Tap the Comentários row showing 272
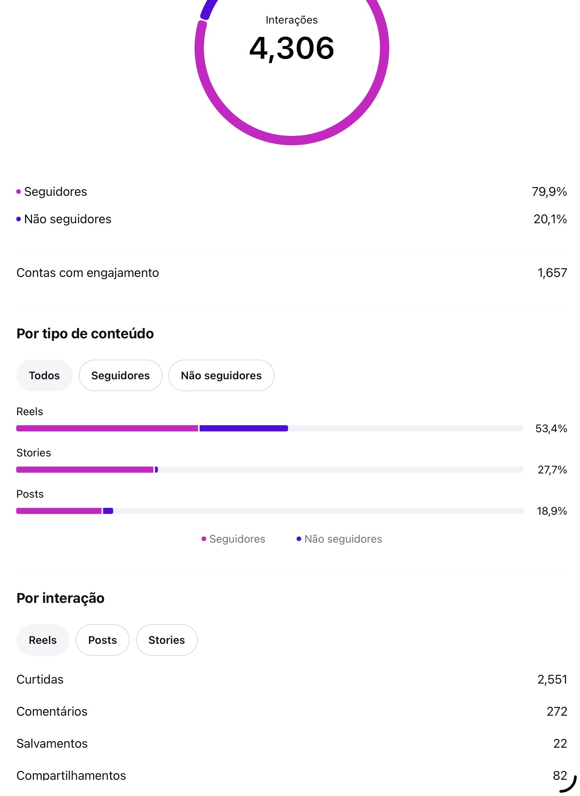Image resolution: width=580 pixels, height=796 pixels. [292, 711]
